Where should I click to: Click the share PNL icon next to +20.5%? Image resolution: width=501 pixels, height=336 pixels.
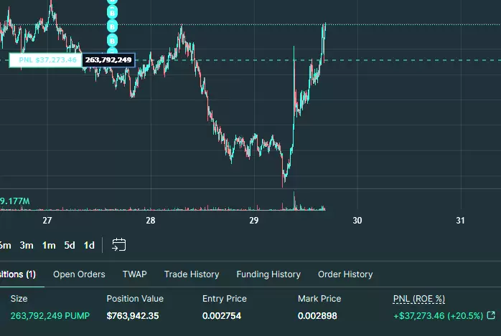pos(491,316)
